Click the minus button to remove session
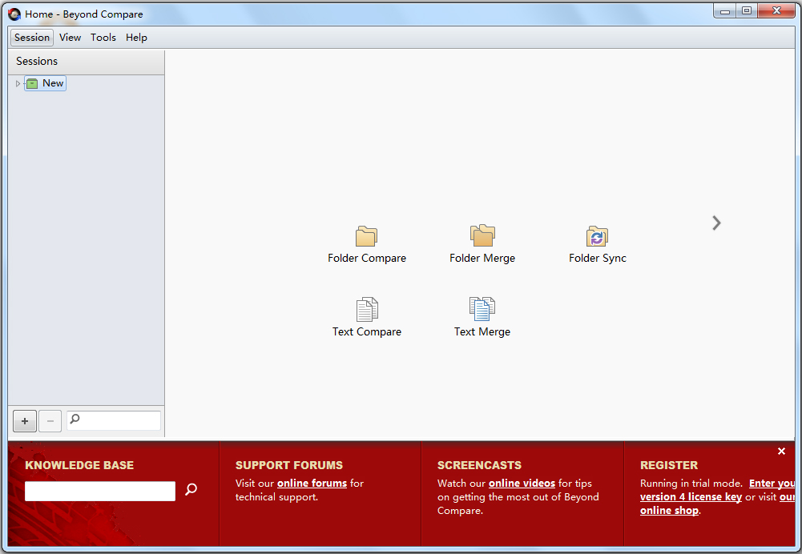Viewport: 802px width, 554px height. [50, 420]
